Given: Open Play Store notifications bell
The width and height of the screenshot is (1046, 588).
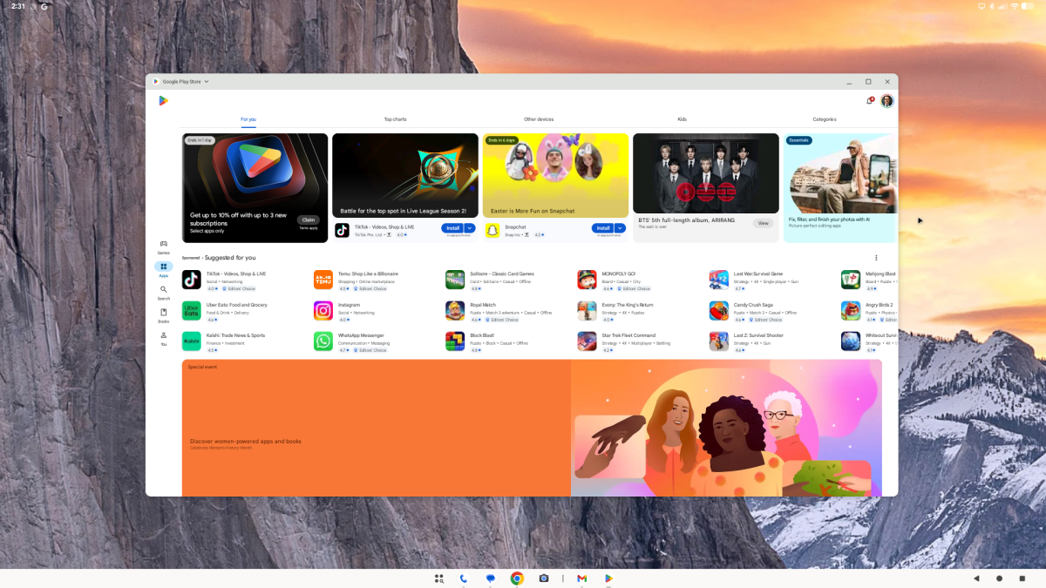Looking at the screenshot, I should point(869,100).
